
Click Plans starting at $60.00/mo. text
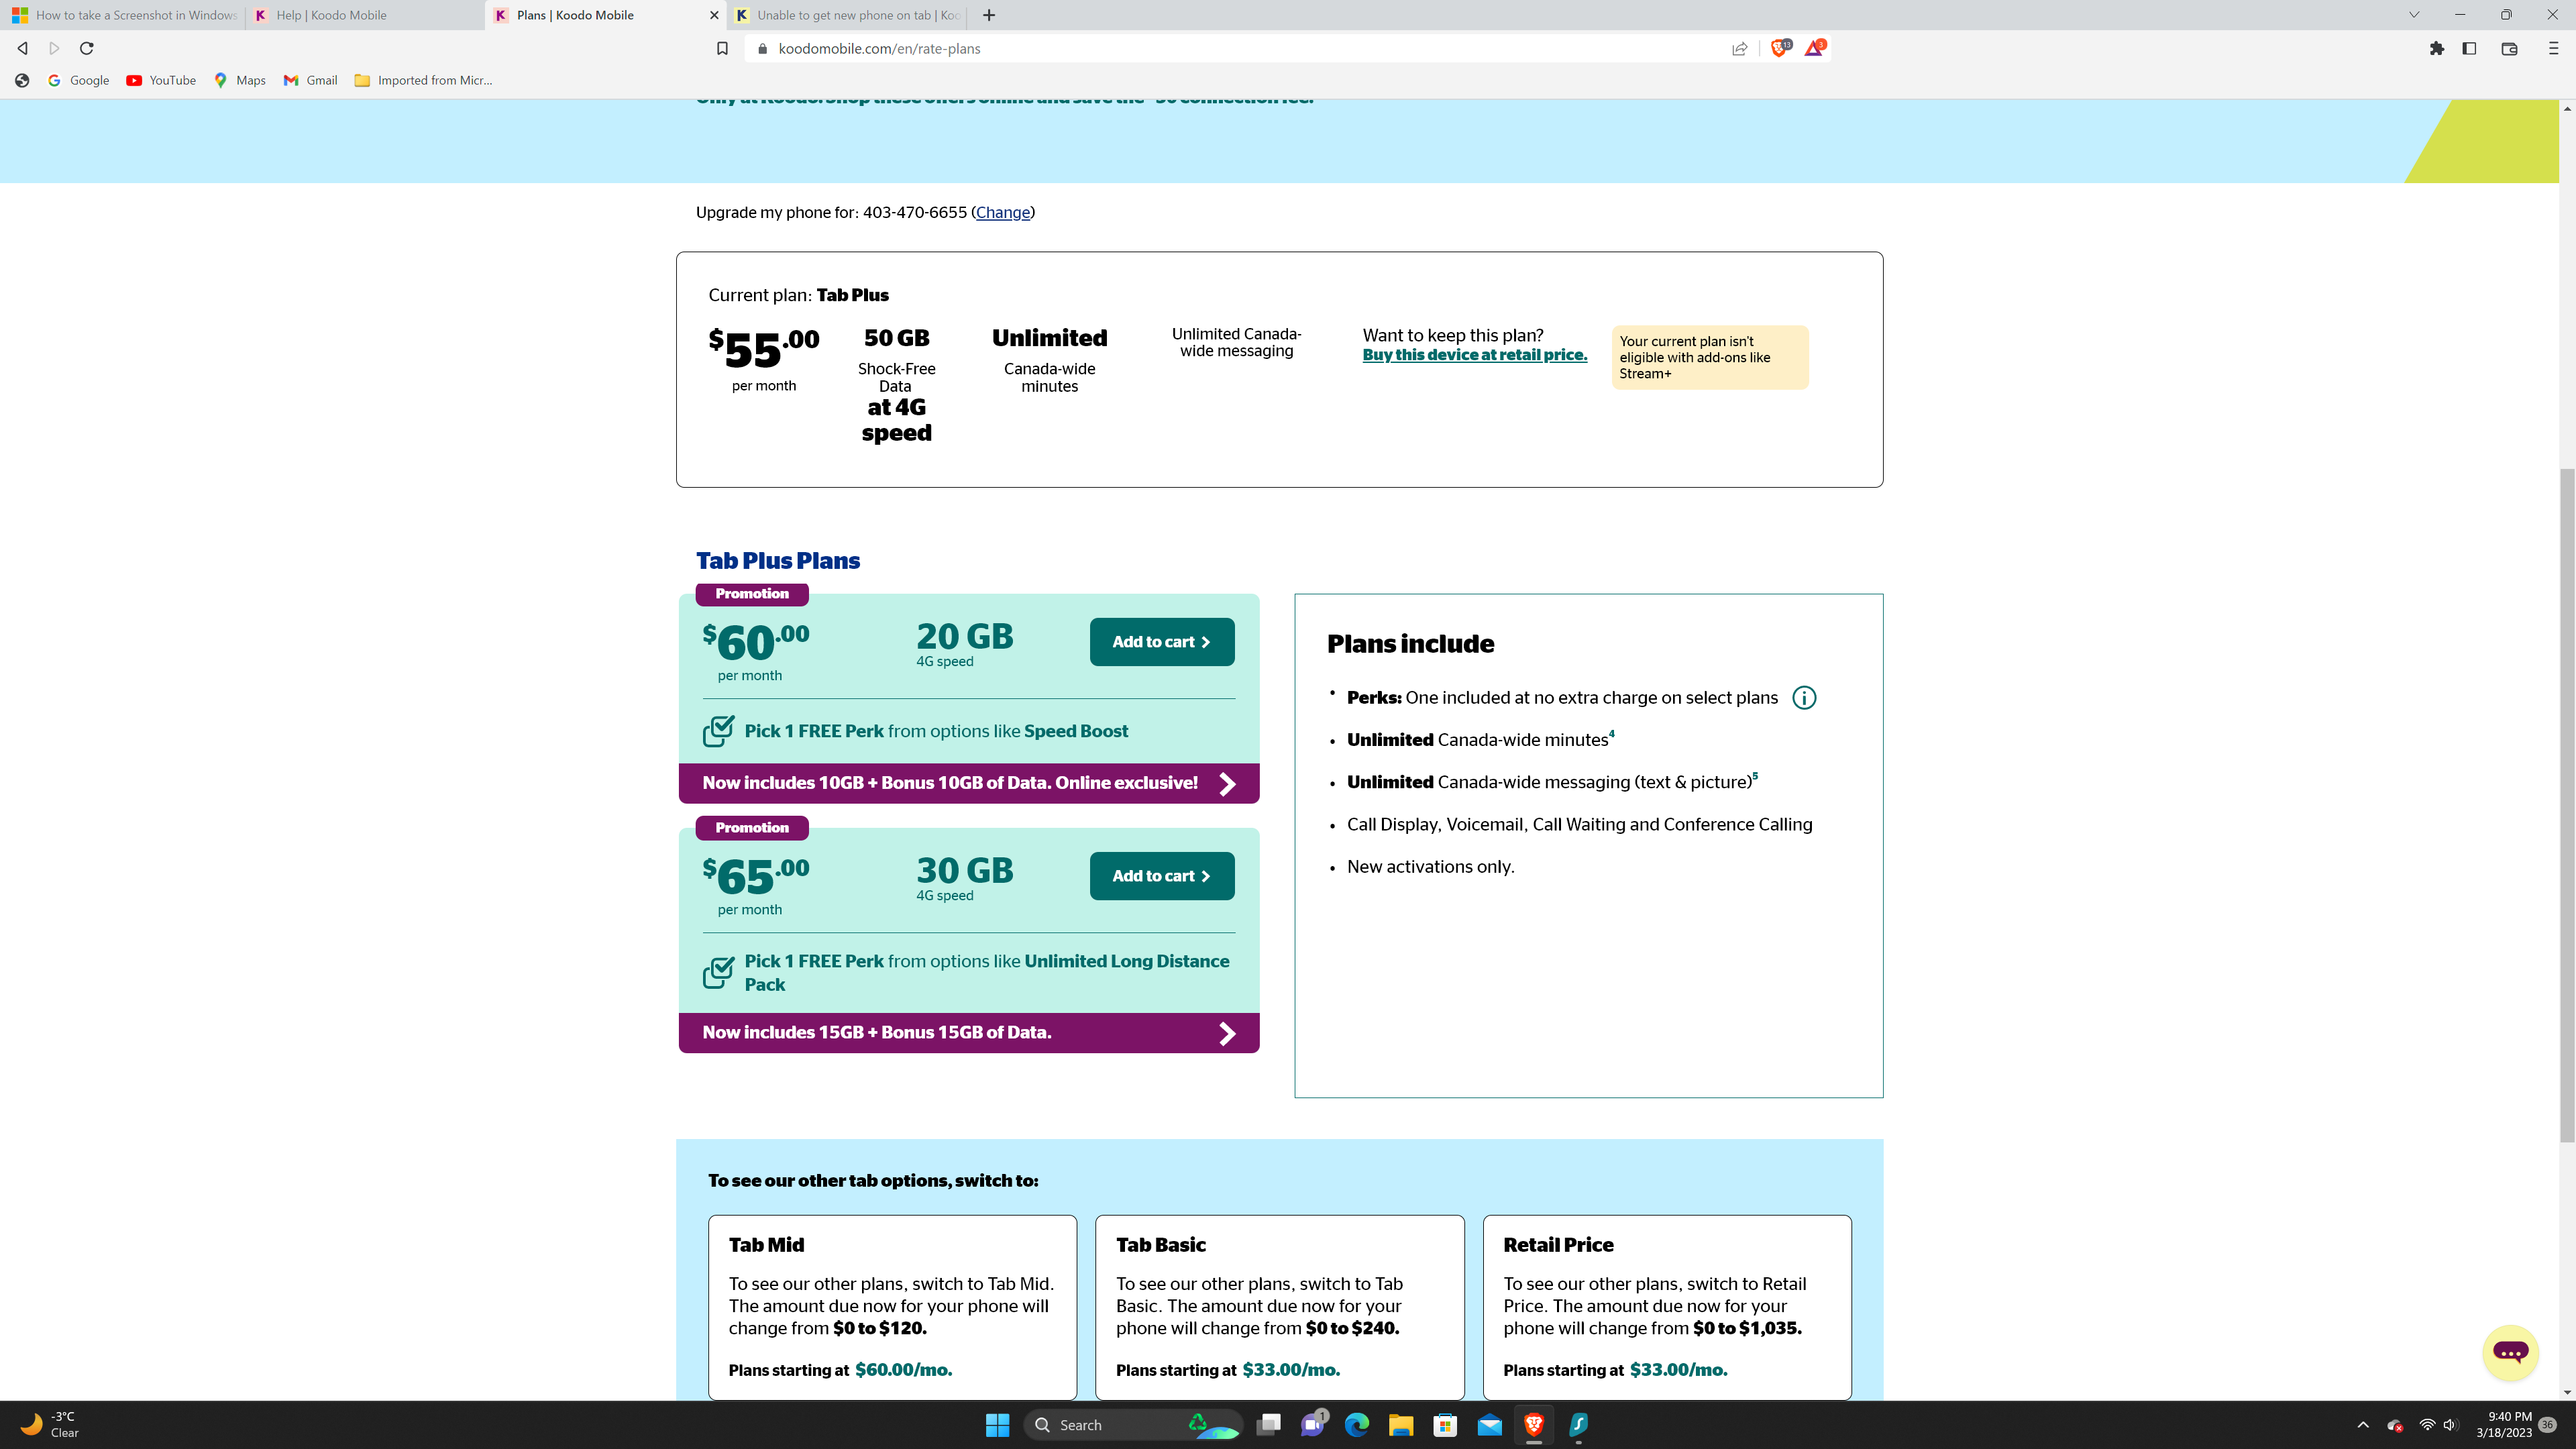coord(840,1370)
